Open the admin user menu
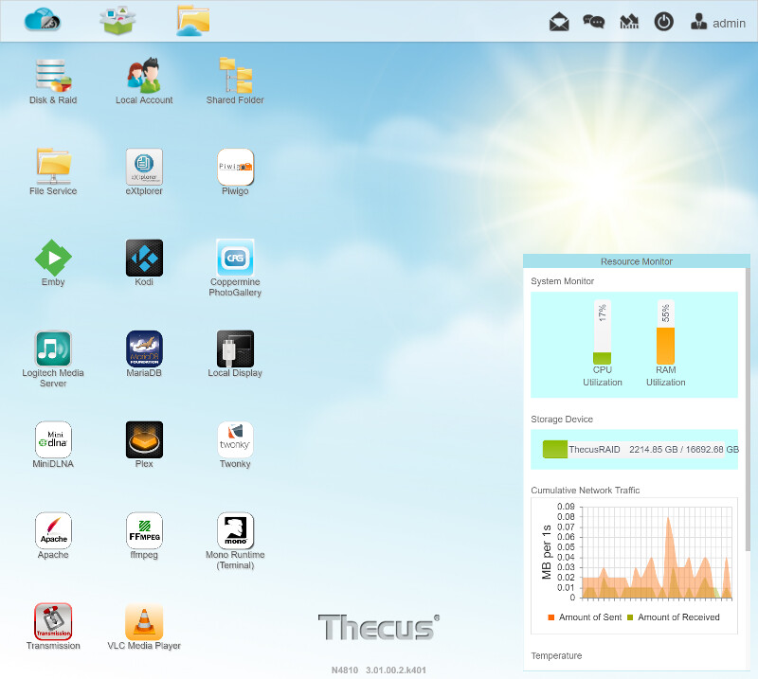The image size is (758, 679). [x=718, y=22]
